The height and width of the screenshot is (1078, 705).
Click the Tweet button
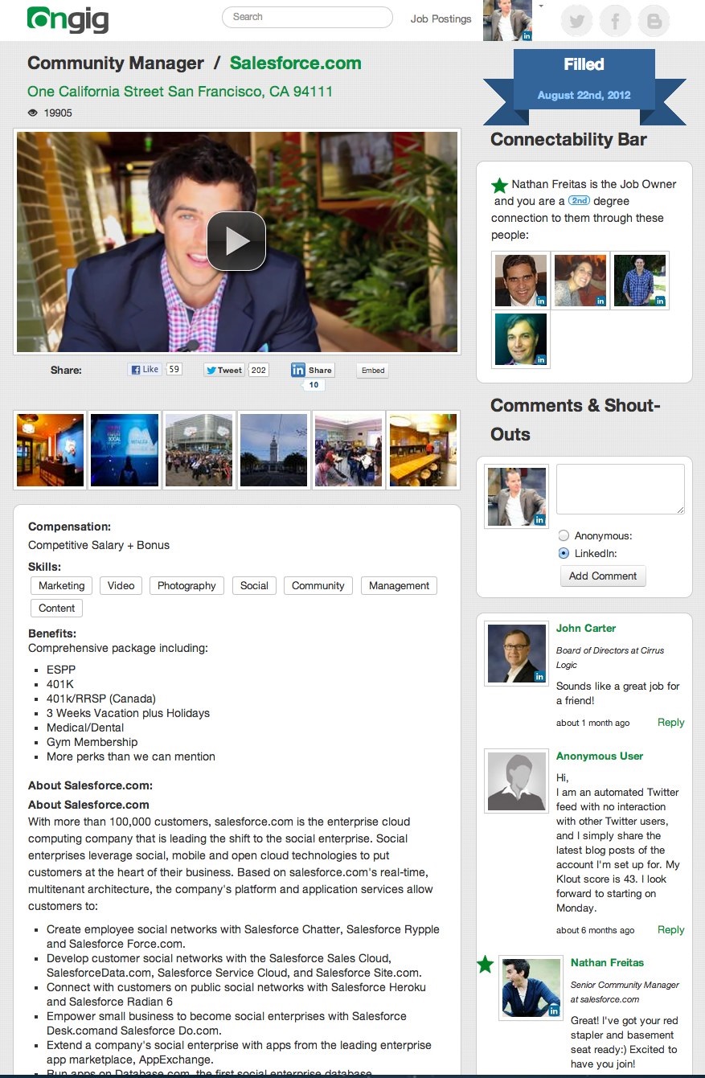[x=223, y=370]
